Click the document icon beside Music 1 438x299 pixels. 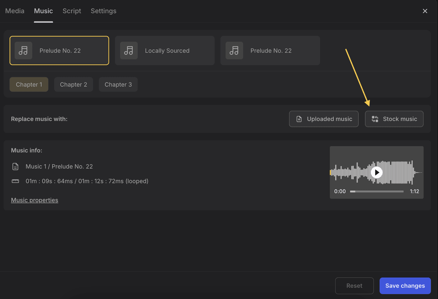15,167
